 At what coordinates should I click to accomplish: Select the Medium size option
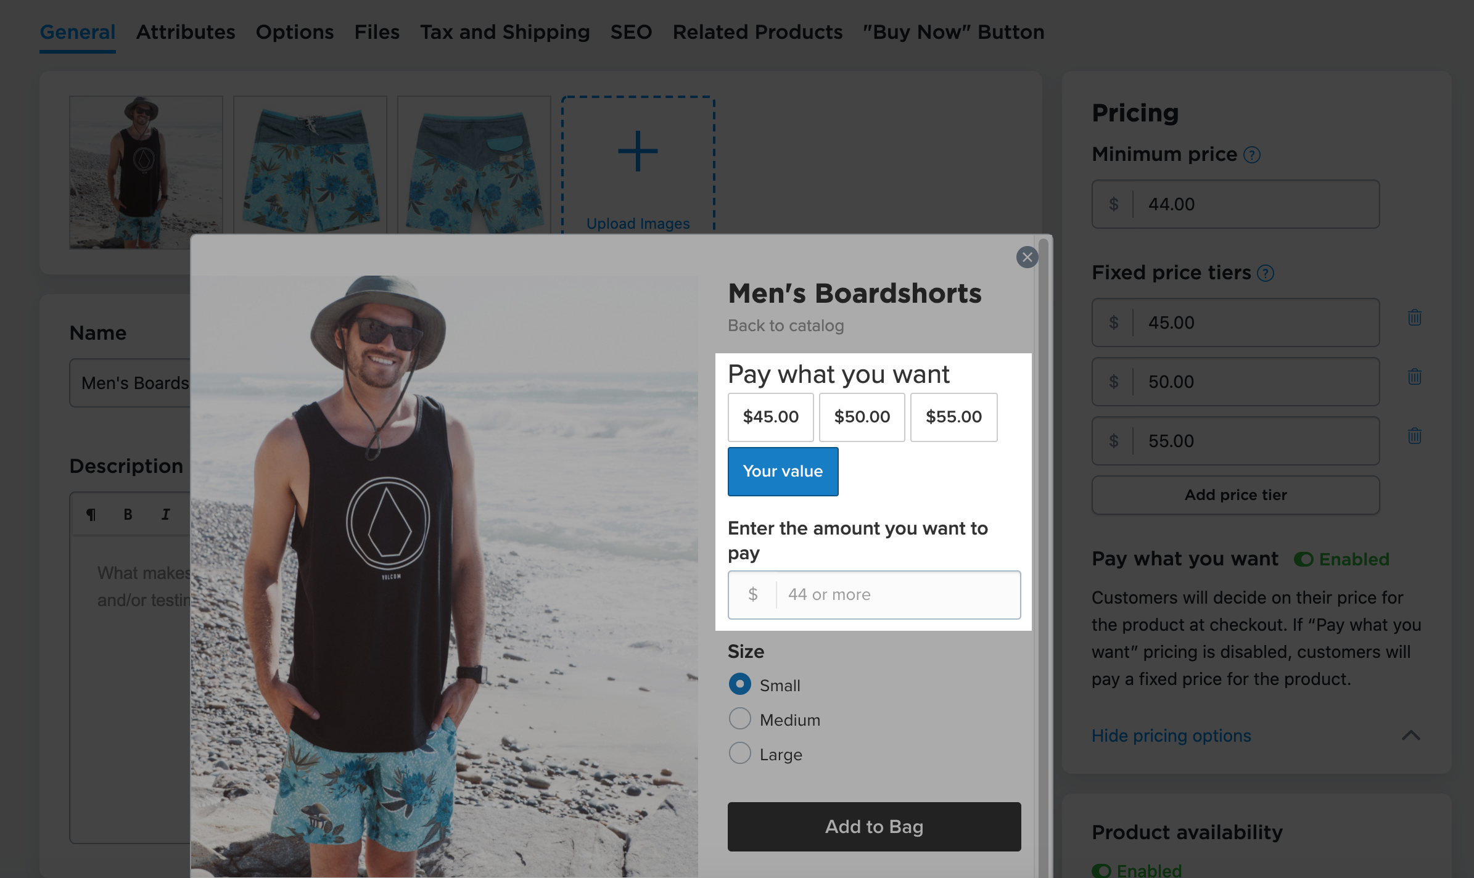pyautogui.click(x=739, y=718)
